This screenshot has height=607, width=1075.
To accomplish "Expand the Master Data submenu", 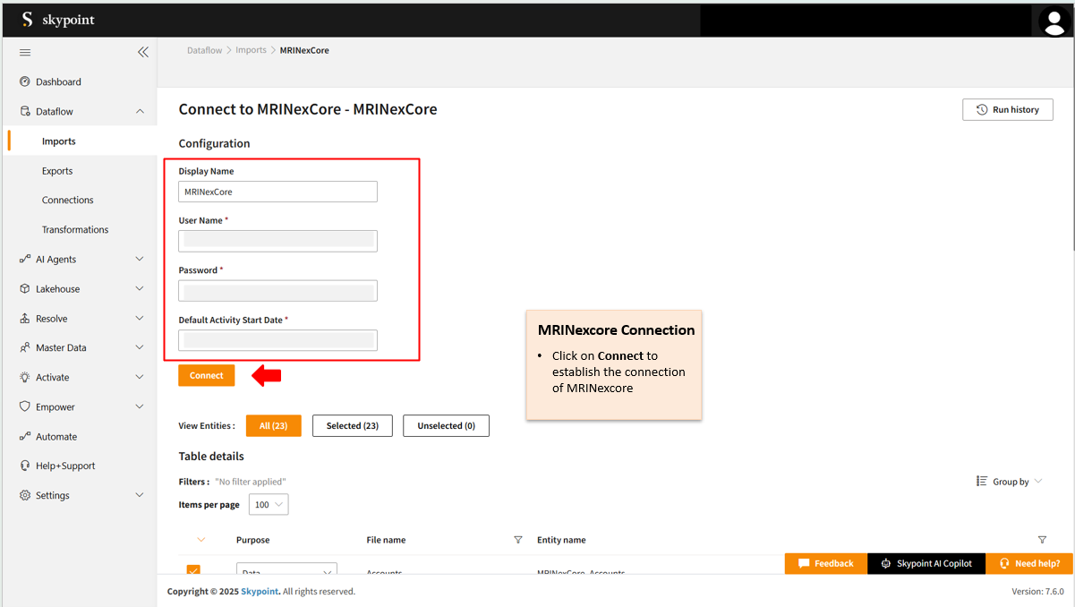I will tap(140, 347).
